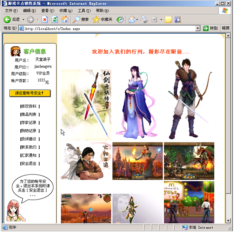Click [安全退出] safe logout link
Image resolution: width=235 pixels, height=234 pixels.
[x=30, y=163]
